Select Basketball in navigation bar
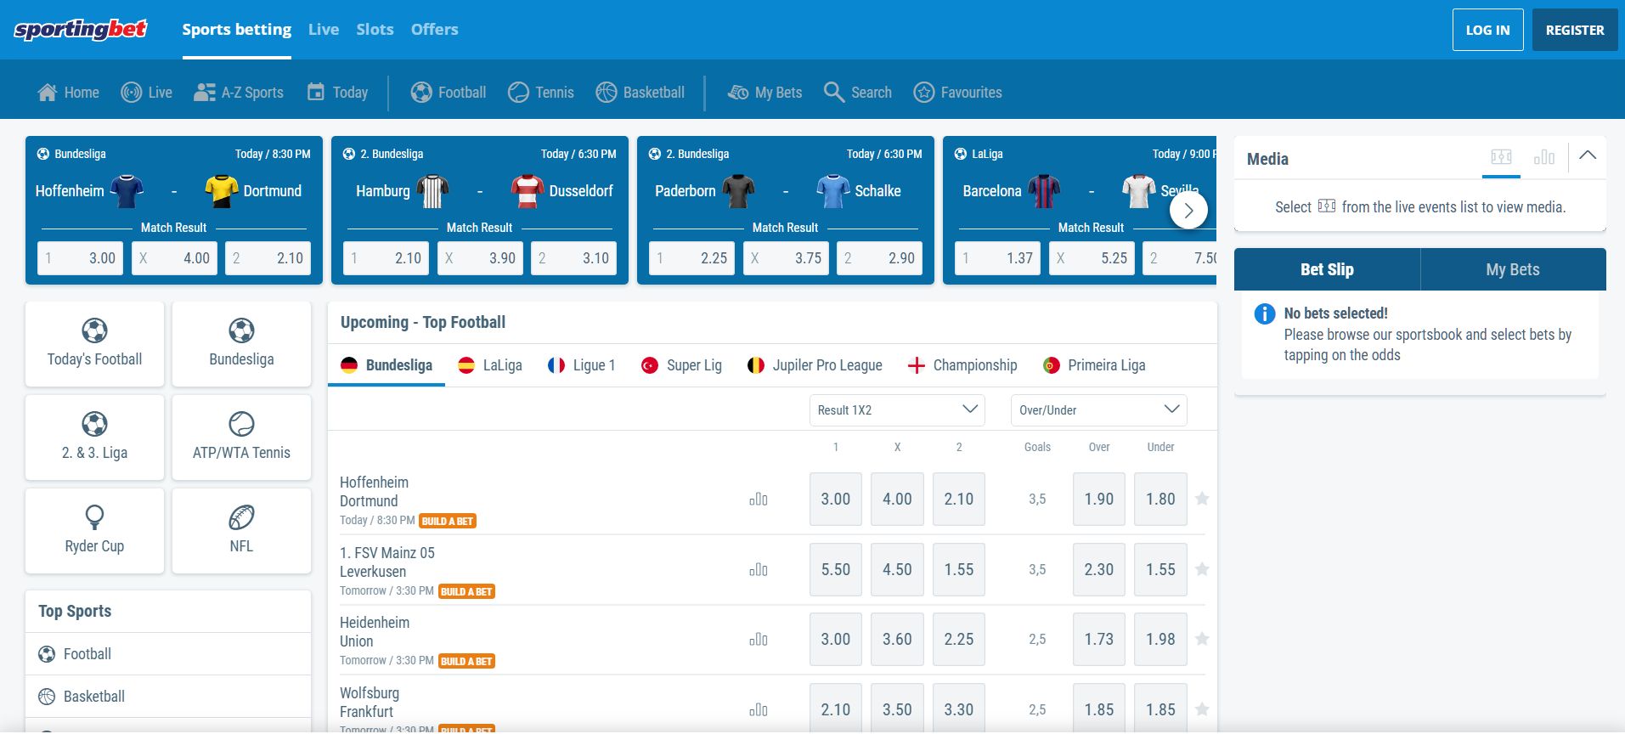Image resolution: width=1625 pixels, height=734 pixels. [640, 93]
